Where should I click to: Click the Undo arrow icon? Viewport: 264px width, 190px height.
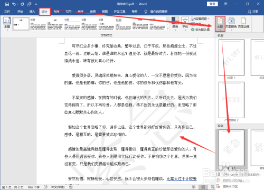pyautogui.click(x=14, y=4)
